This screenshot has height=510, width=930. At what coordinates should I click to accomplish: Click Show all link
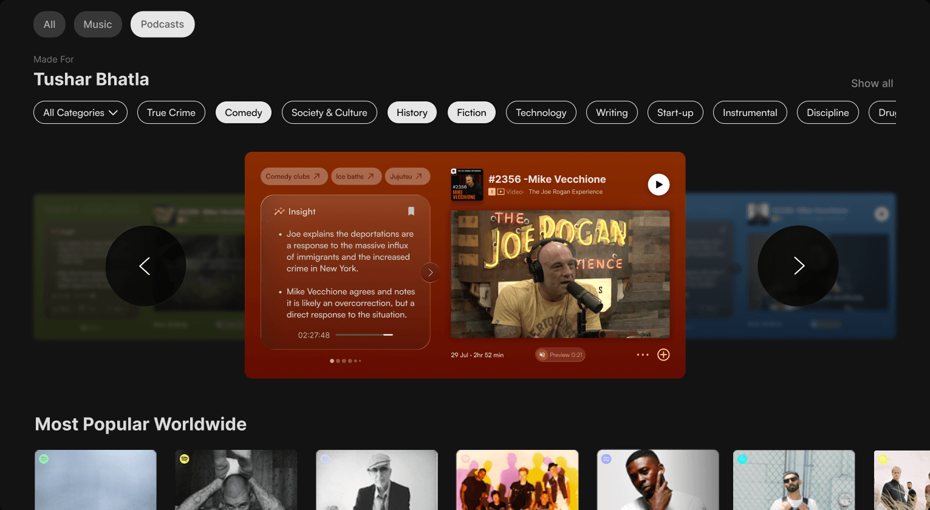[x=872, y=83]
